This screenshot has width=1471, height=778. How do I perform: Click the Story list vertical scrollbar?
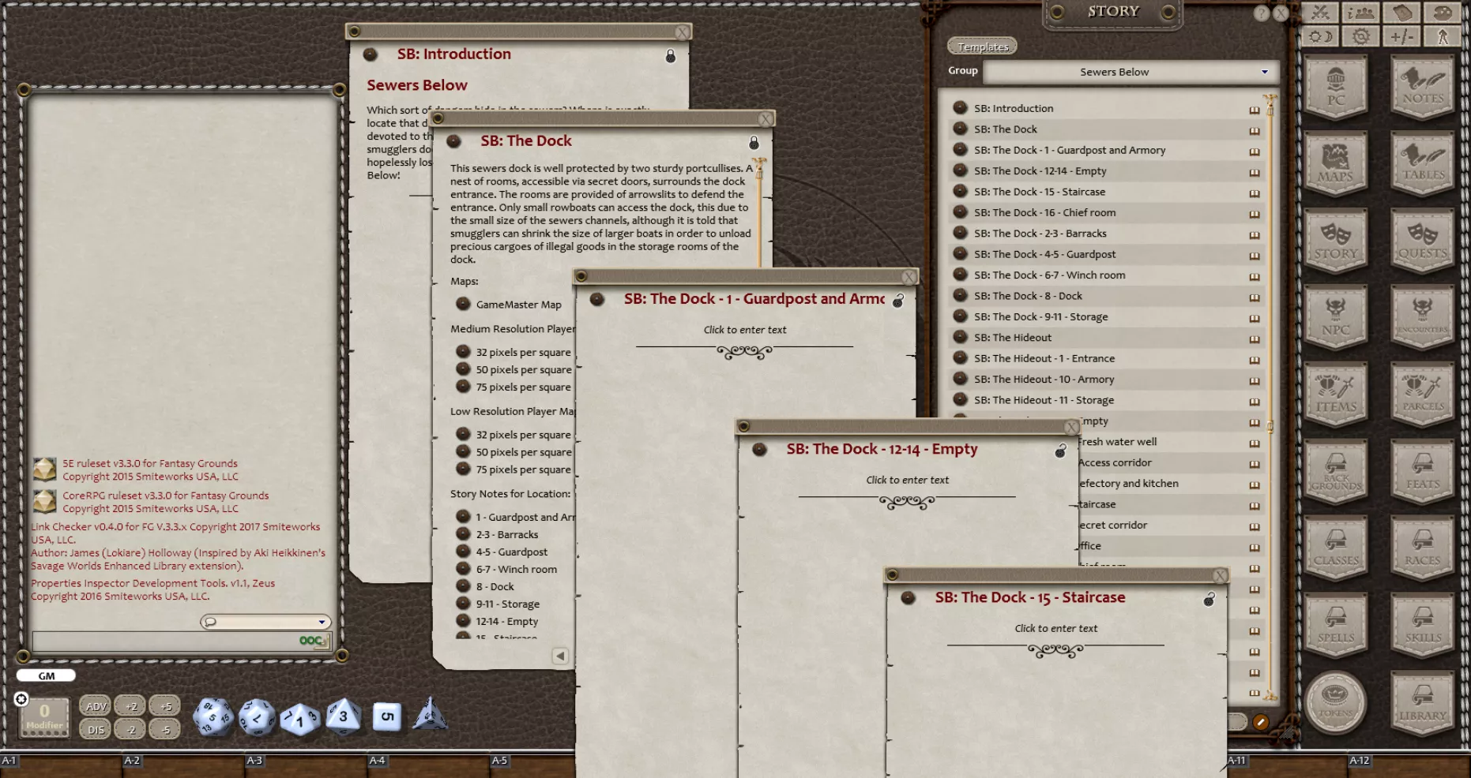(1270, 398)
